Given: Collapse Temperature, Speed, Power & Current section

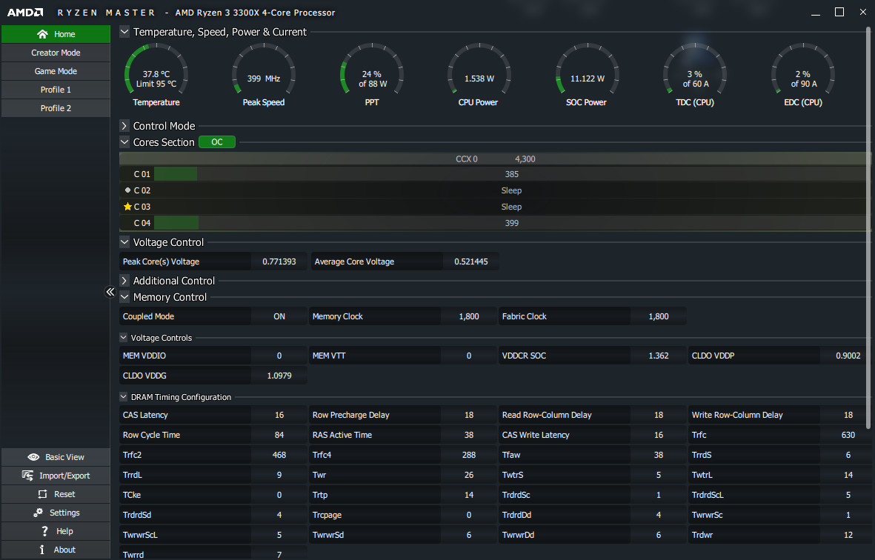Looking at the screenshot, I should [x=124, y=32].
